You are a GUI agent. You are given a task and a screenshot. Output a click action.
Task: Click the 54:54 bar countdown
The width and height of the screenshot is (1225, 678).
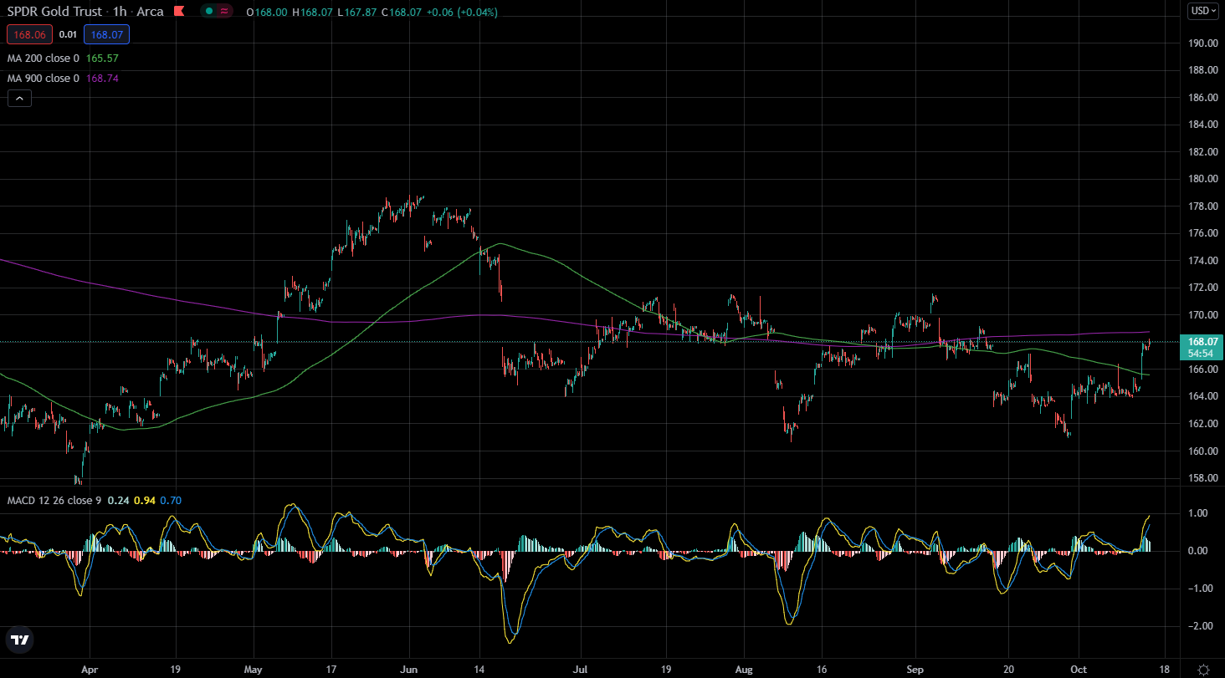[1200, 354]
